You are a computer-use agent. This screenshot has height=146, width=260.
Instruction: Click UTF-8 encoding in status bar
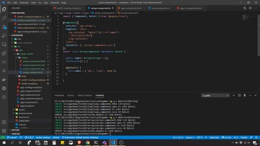[199, 137]
